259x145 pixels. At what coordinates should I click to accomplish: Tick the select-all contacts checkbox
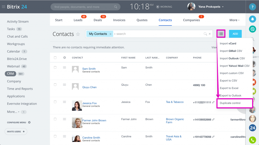click(x=55, y=58)
